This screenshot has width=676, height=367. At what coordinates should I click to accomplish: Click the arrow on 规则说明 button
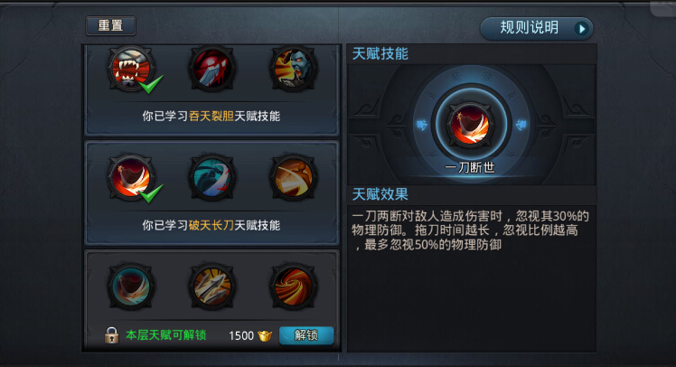coord(582,29)
